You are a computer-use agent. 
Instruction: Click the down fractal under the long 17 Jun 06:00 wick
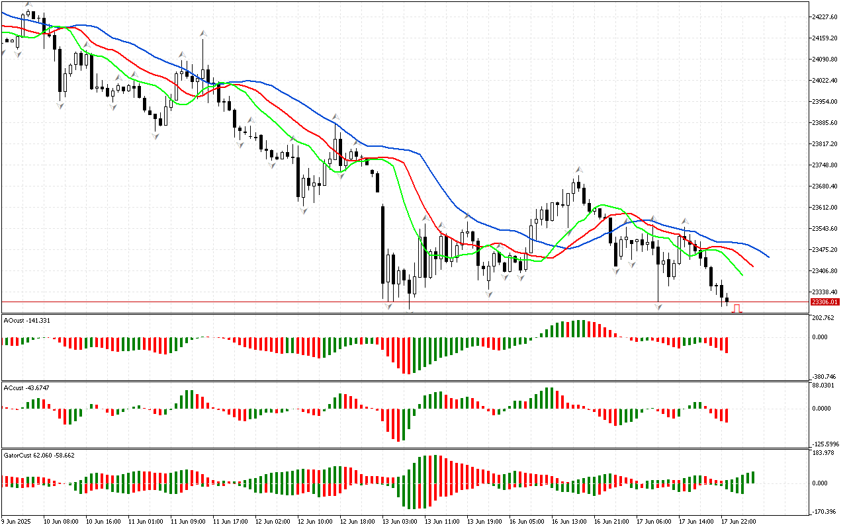[x=658, y=307]
